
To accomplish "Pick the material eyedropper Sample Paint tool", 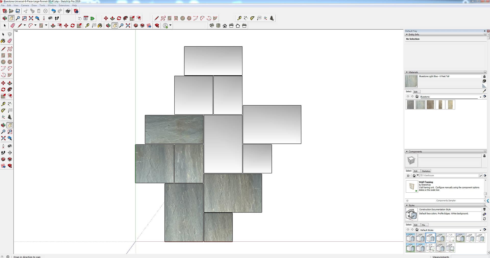I will tap(484, 91).
